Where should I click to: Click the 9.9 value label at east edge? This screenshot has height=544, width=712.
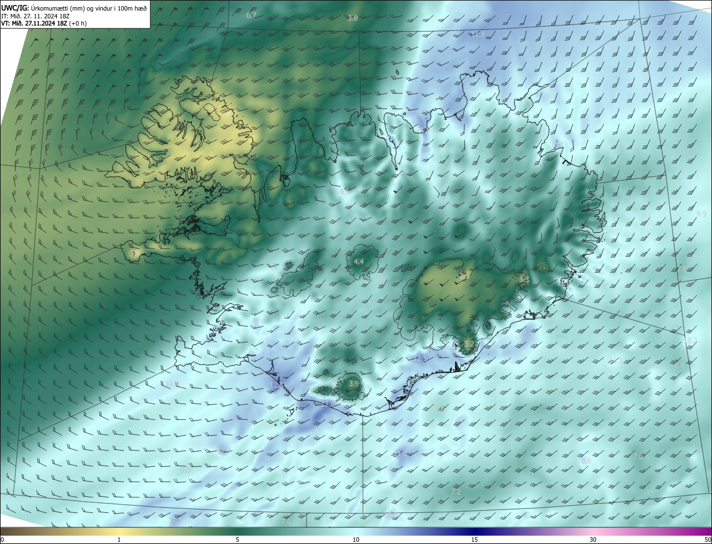click(701, 214)
